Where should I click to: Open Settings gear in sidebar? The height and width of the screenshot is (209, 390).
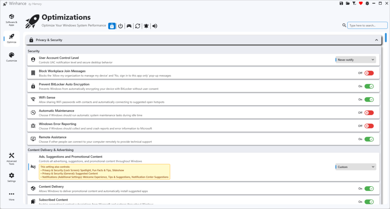coord(11,177)
